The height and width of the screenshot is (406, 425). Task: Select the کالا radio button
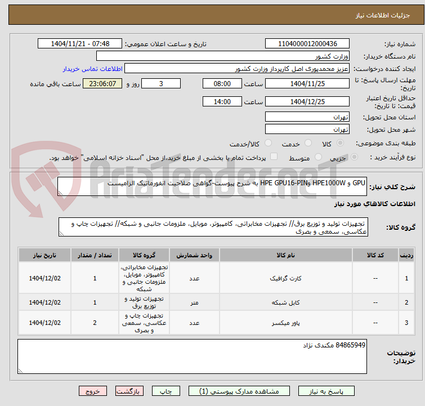point(340,142)
